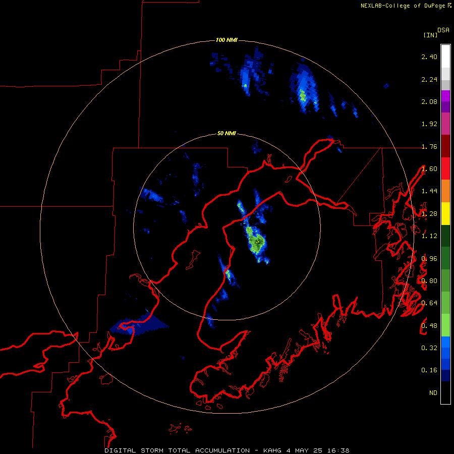Click the ND legend label
This screenshot has width=454, height=454.
coord(433,392)
